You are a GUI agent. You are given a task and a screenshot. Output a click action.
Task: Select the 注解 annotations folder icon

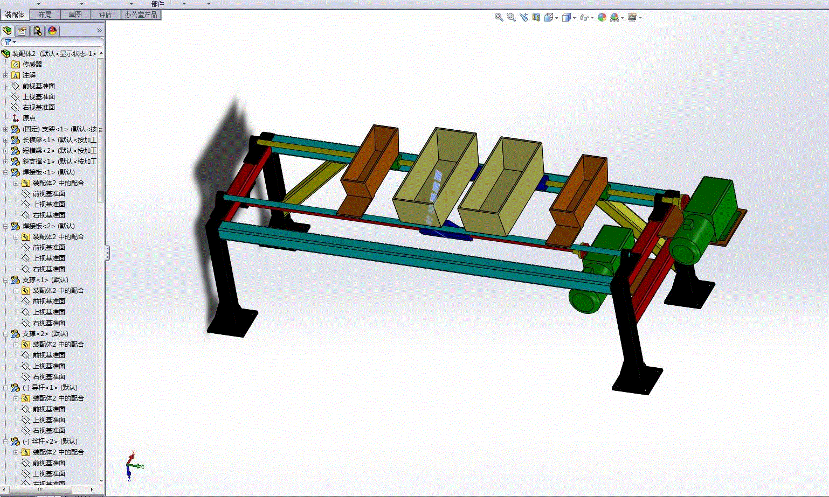[16, 75]
